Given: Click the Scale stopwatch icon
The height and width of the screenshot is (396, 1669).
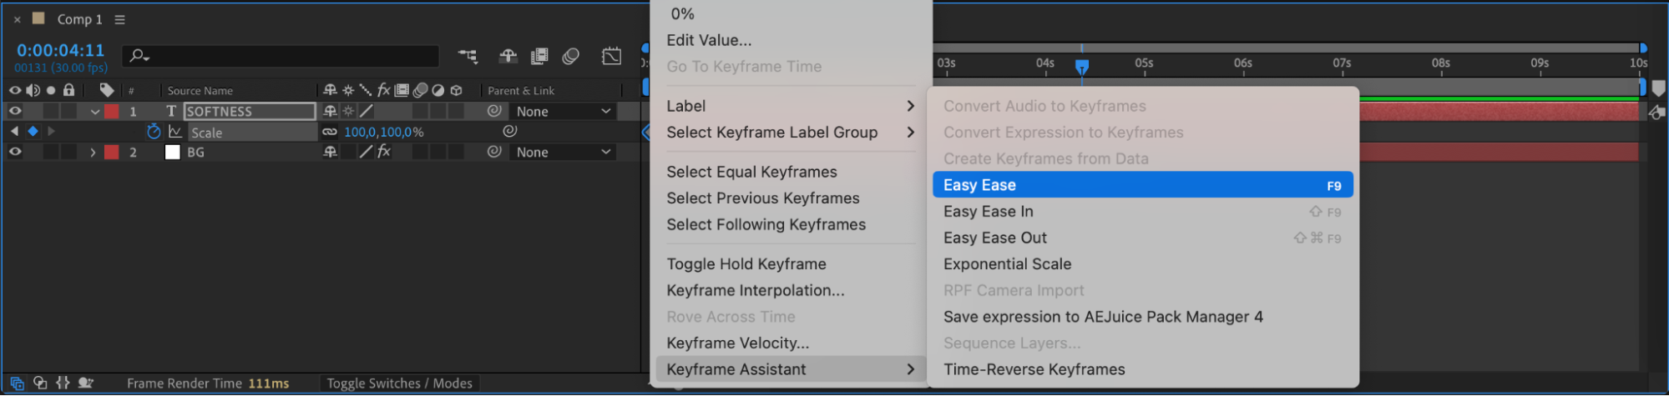Looking at the screenshot, I should pos(154,132).
